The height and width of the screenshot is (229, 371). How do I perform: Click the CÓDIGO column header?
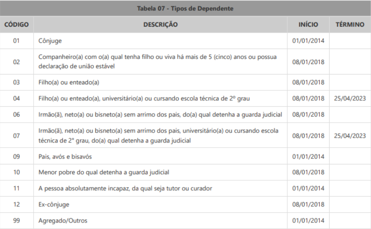point(17,25)
